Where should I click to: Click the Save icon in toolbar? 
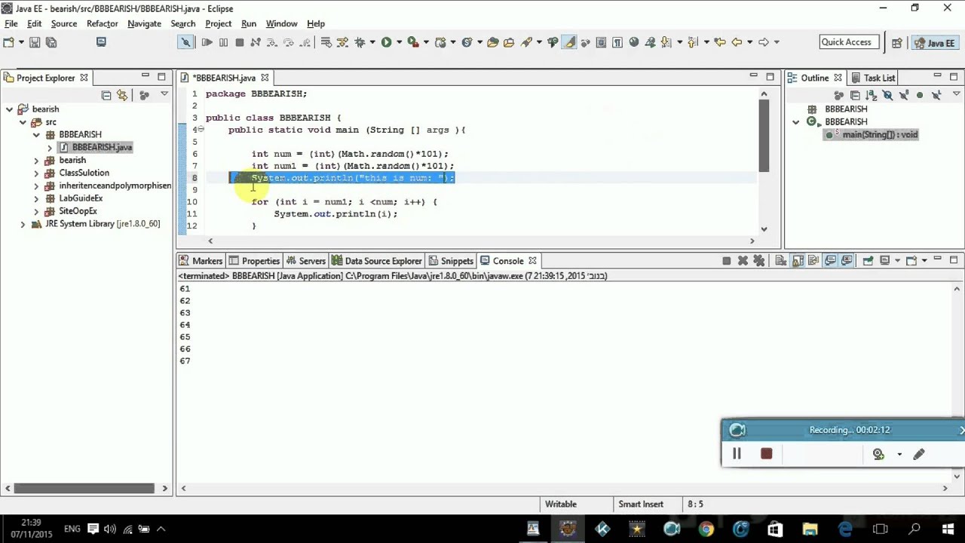35,42
